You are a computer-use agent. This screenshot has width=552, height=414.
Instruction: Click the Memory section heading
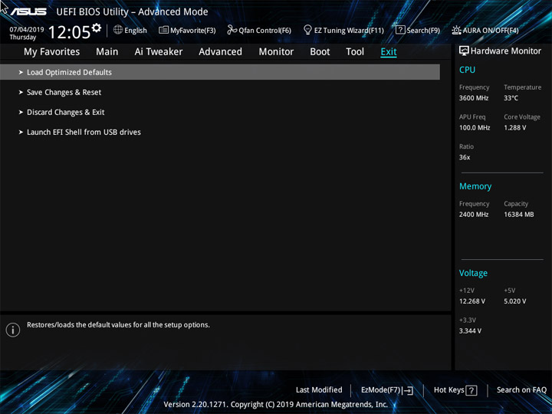475,186
